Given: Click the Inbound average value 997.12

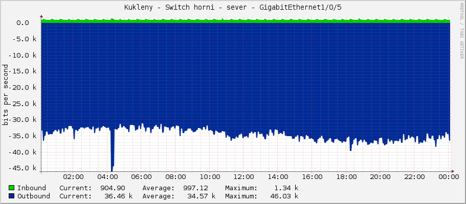Looking at the screenshot, I should coord(196,188).
